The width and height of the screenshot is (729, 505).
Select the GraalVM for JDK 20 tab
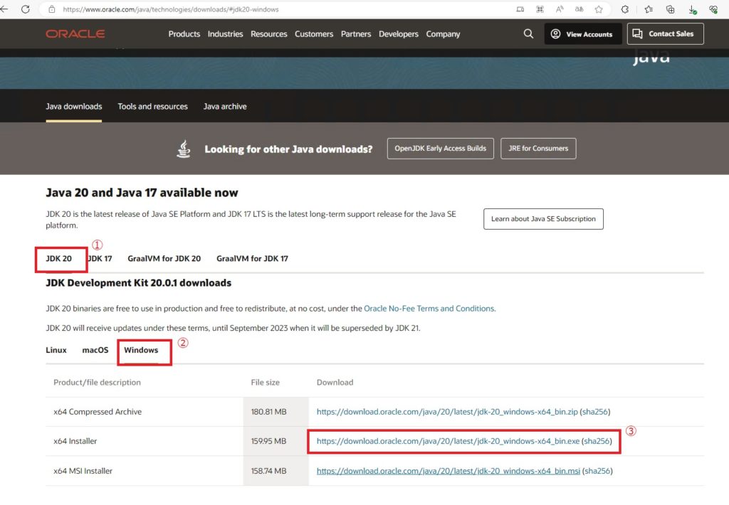pos(164,259)
